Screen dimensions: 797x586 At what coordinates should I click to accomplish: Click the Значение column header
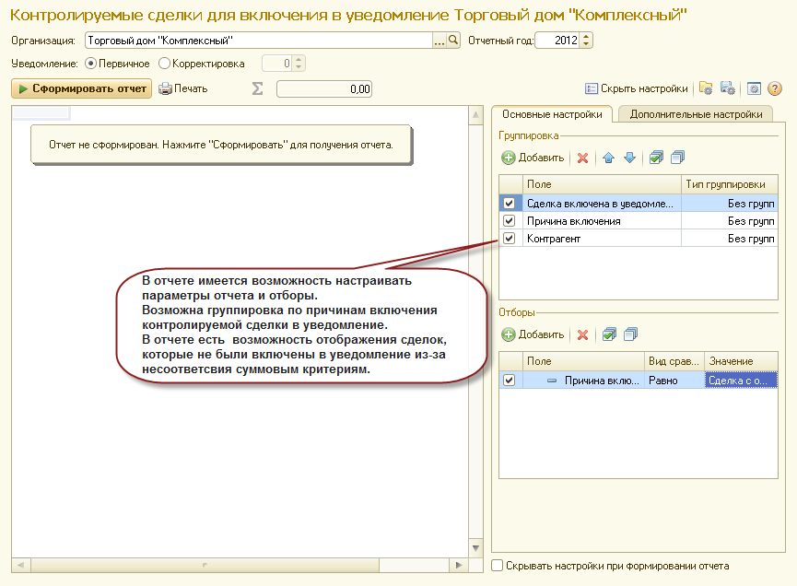tap(741, 361)
